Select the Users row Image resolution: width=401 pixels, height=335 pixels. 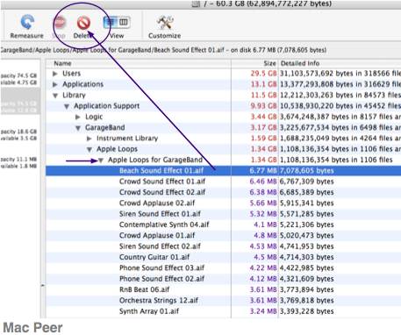pos(223,74)
